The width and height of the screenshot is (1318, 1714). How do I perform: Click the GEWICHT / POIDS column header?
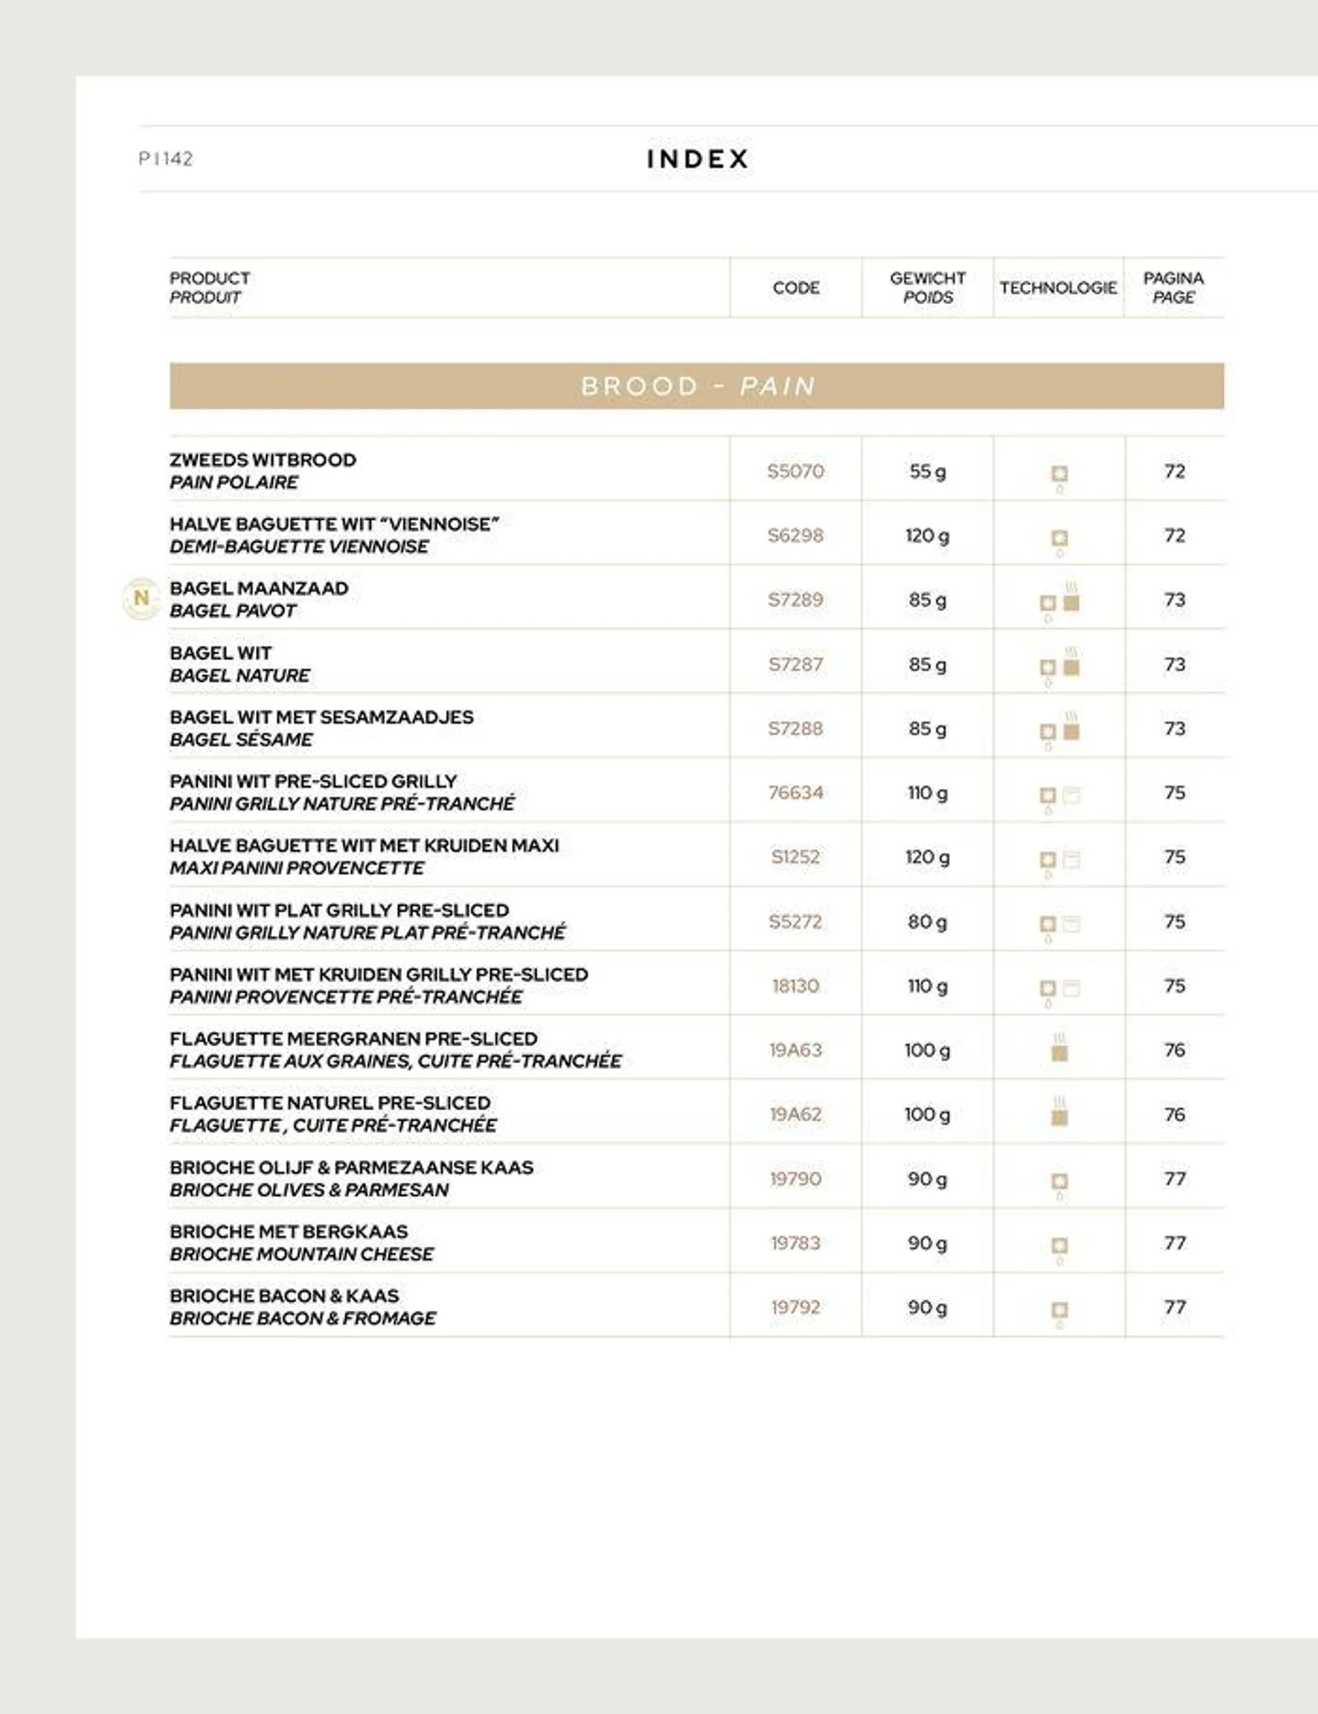(927, 287)
